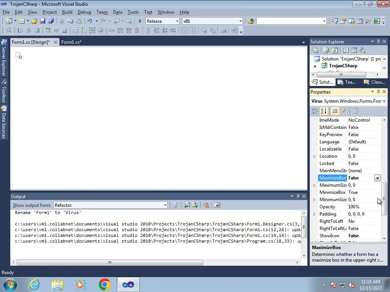
Task: Open the Server Explorer side tab
Action: point(4,58)
